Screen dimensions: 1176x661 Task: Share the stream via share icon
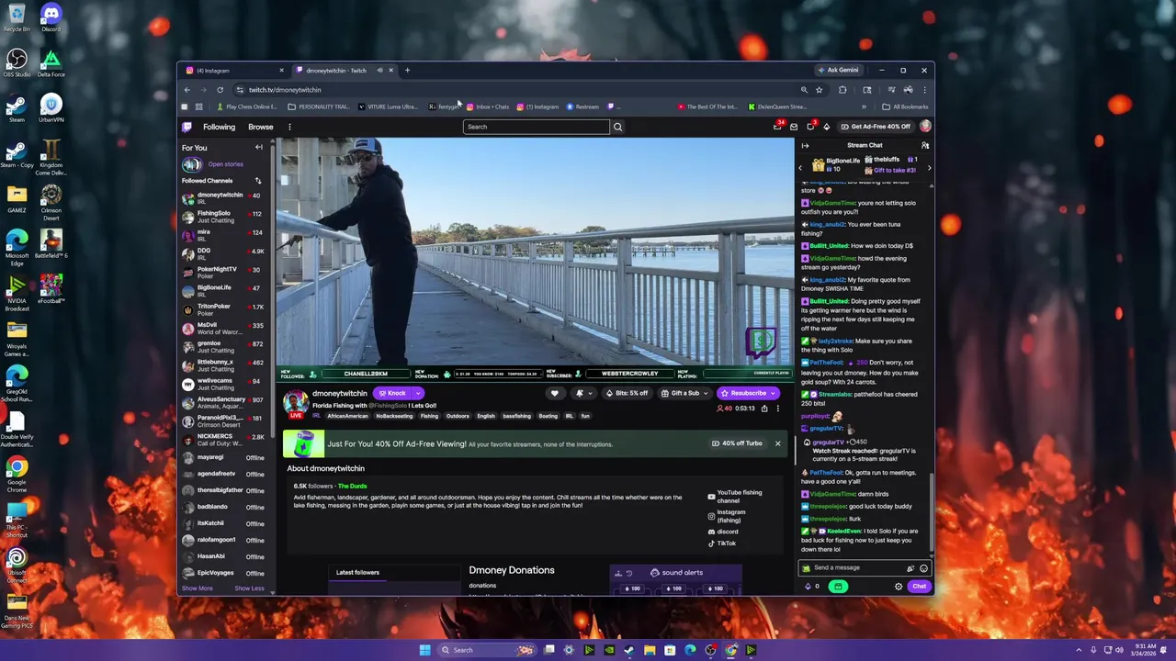tap(764, 409)
